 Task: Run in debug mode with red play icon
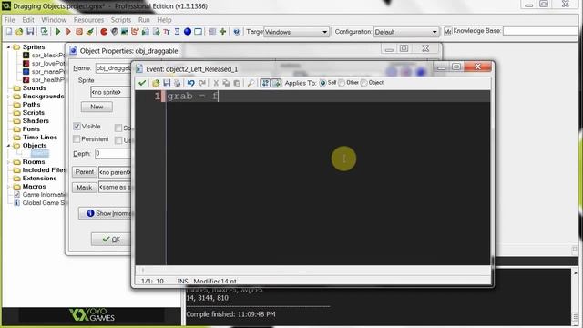(x=68, y=32)
